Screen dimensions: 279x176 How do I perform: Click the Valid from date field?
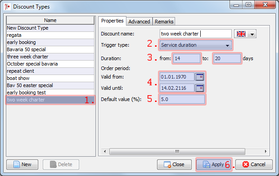pyautogui.click(x=177, y=77)
